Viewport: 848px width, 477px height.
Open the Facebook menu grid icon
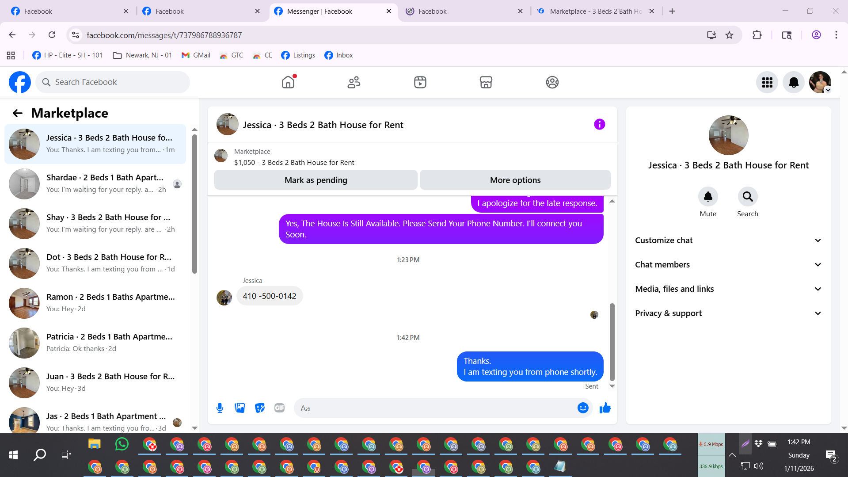pyautogui.click(x=767, y=82)
